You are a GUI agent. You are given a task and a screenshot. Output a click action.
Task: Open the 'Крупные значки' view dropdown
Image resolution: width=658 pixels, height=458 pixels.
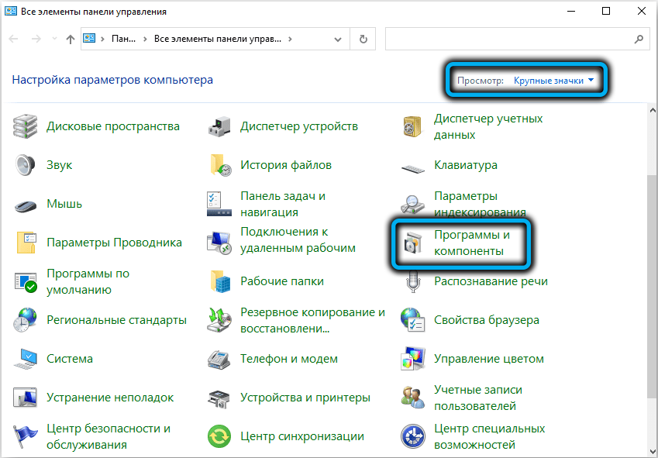pyautogui.click(x=553, y=80)
